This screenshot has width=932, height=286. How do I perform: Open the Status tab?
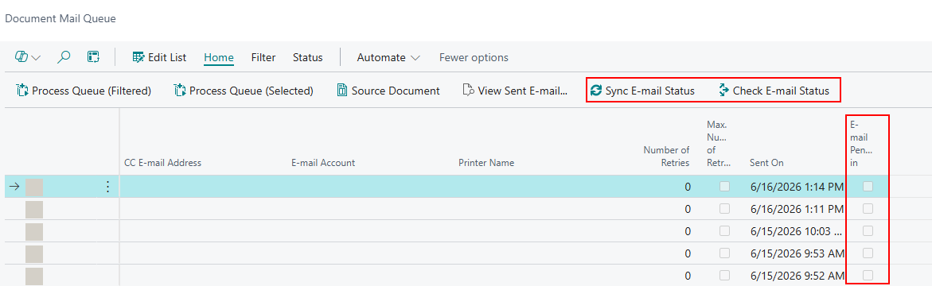[x=307, y=57]
